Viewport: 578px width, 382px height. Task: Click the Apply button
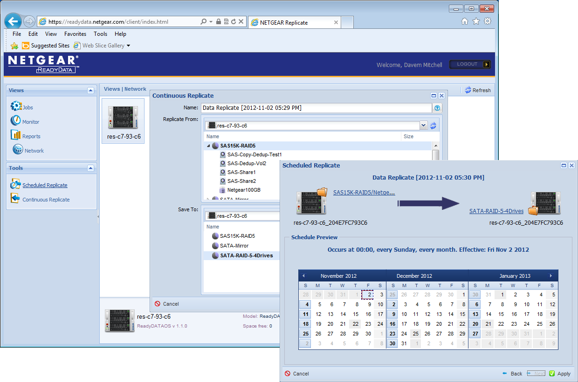coord(559,374)
